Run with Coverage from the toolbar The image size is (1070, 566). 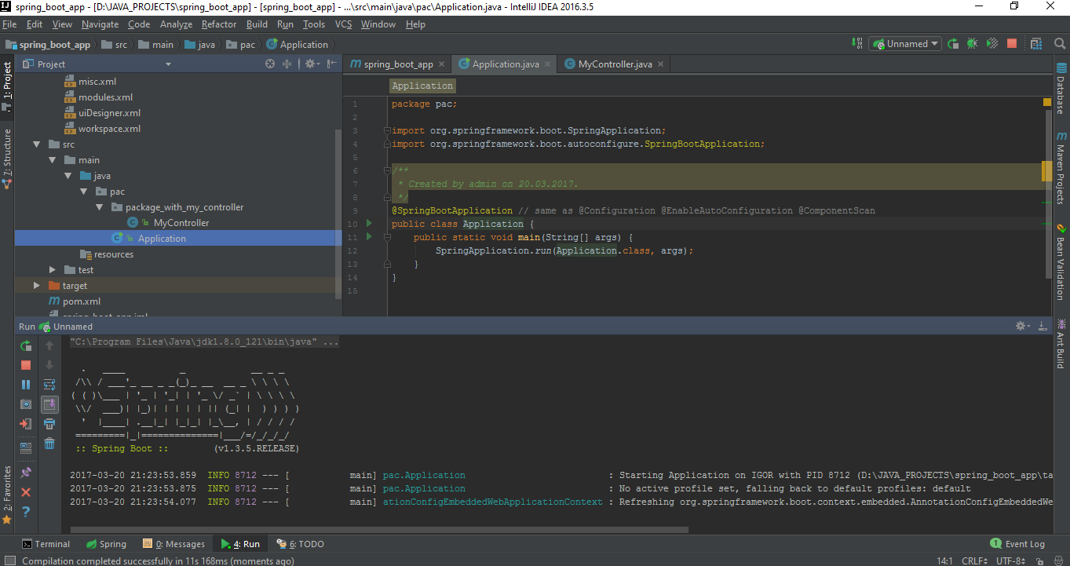point(991,43)
